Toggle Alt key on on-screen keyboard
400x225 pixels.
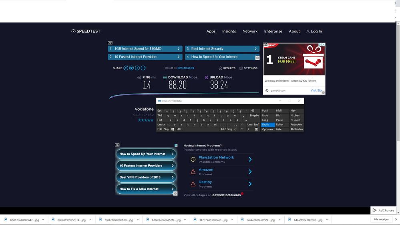pos(179,129)
